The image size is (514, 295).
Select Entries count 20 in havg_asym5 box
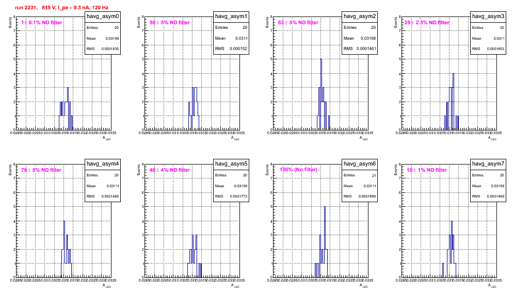tap(245, 175)
